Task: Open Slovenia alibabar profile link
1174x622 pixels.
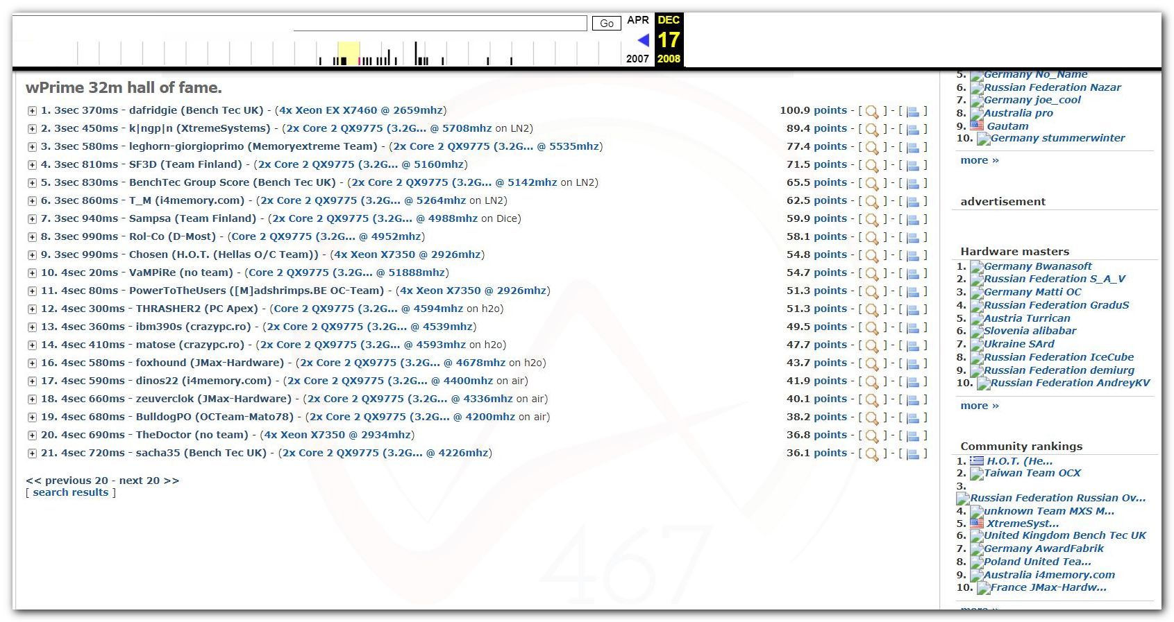Action: click(1030, 331)
